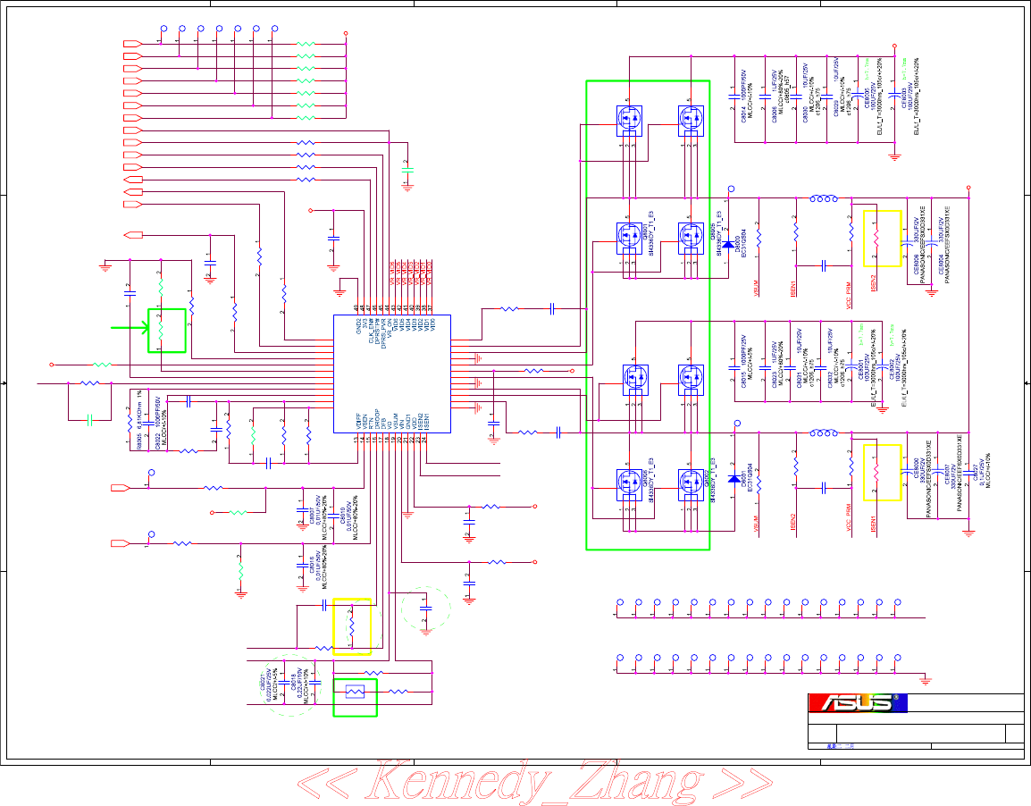Screen dimensions: 1031x806
Task: Click the VIN pin label on IC
Action: click(x=402, y=424)
